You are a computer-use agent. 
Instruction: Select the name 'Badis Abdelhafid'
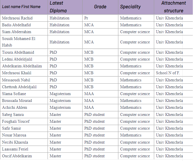[x=16, y=25]
